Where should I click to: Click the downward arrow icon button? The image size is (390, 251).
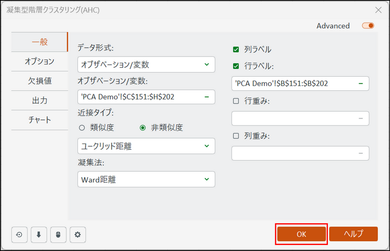39,234
